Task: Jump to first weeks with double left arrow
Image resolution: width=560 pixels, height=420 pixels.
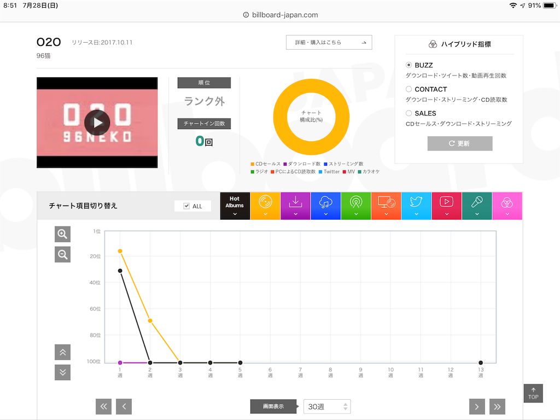Action: (x=103, y=406)
